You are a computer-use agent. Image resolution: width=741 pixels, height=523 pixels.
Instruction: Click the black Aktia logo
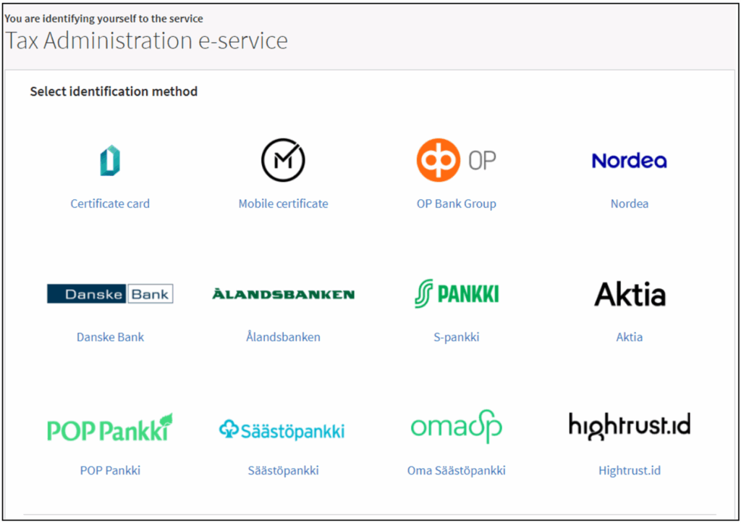coord(630,293)
